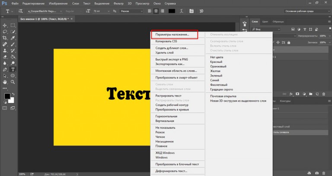Select the Move tool

pos(5,25)
